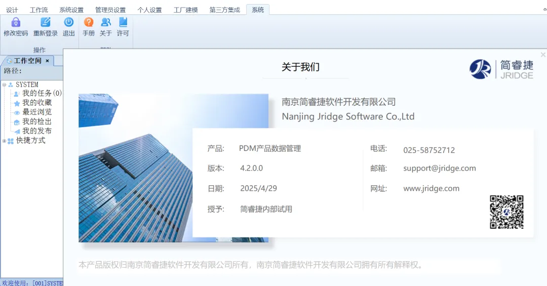Collapse the SYSTEM tree node
Viewport: 547px width, 286px height.
pyautogui.click(x=4, y=85)
